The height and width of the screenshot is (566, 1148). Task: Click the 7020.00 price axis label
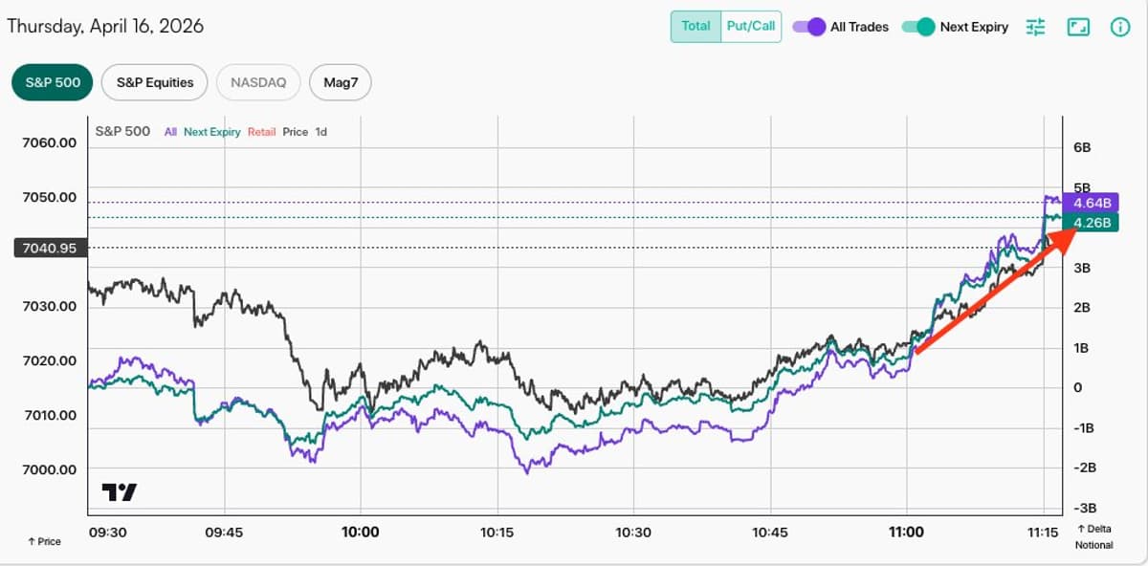(x=49, y=360)
